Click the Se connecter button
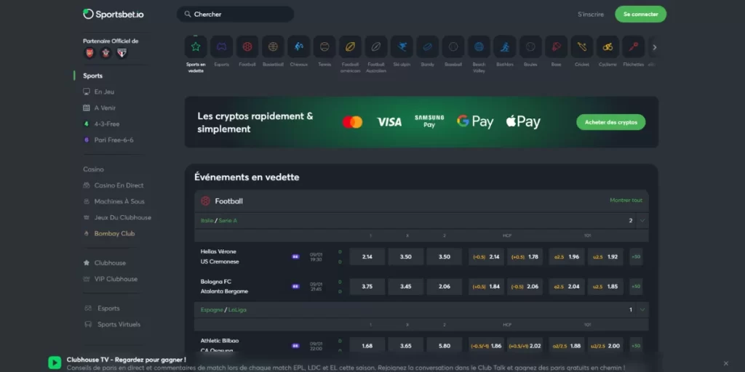The height and width of the screenshot is (372, 745). [640, 15]
